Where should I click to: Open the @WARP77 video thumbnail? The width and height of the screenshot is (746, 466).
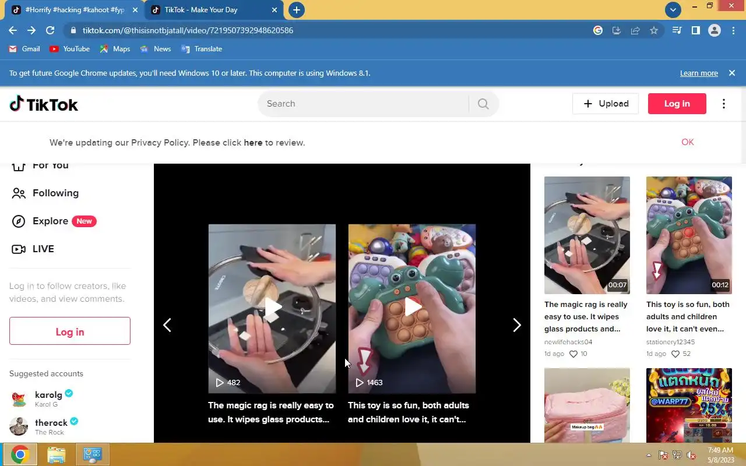[x=689, y=405]
